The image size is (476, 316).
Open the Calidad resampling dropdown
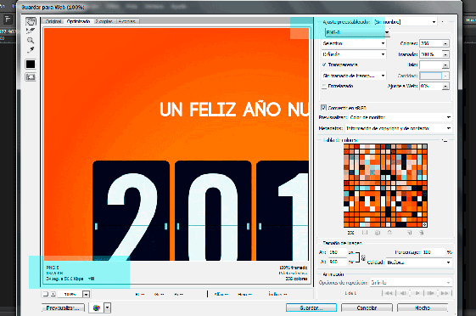pos(419,262)
